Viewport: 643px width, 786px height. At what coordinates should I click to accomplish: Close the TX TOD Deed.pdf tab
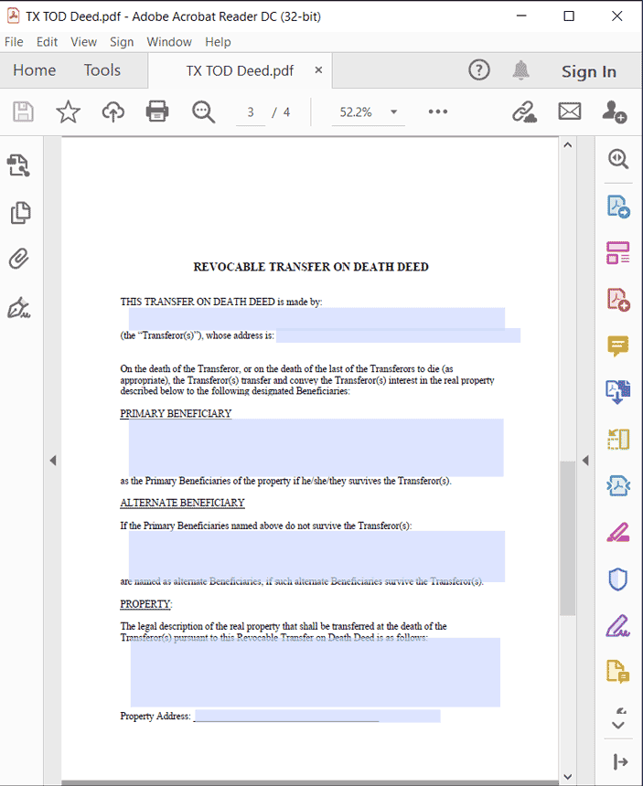[318, 70]
